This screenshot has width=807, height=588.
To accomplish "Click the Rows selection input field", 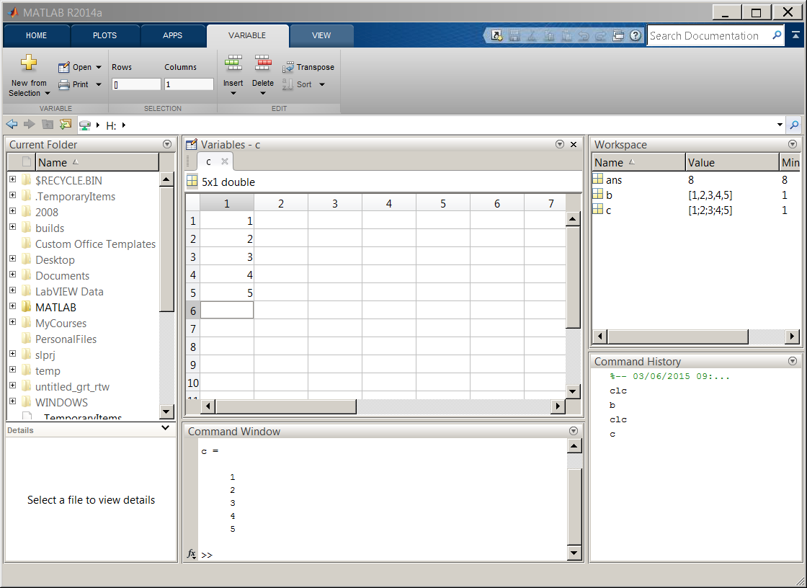I will [x=136, y=84].
